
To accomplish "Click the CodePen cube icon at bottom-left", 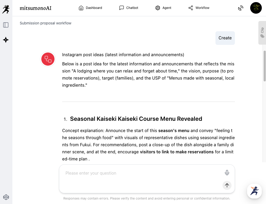I will pyautogui.click(x=6, y=197).
